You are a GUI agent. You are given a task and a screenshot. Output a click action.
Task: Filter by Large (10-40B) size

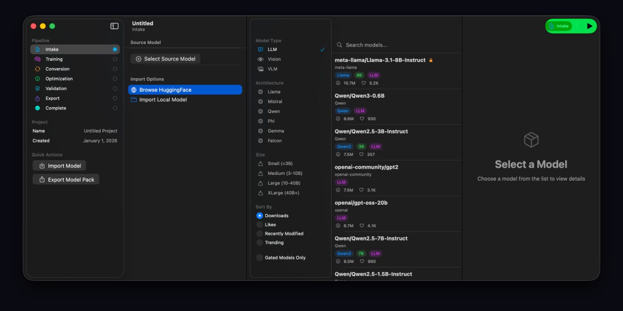(x=291, y=183)
